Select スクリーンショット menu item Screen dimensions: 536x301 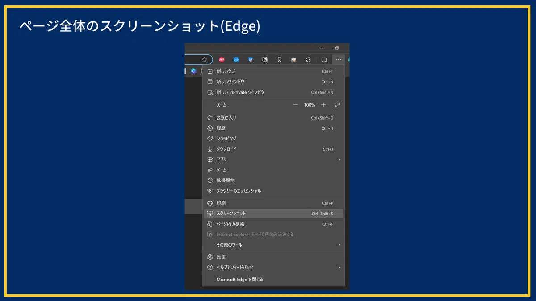(274, 214)
